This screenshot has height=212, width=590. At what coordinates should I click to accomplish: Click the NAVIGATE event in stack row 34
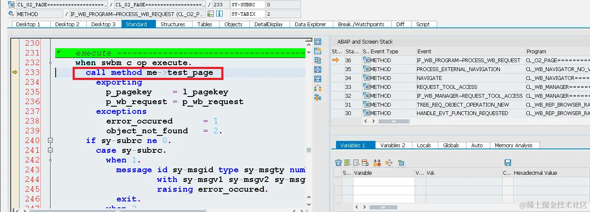coord(429,78)
